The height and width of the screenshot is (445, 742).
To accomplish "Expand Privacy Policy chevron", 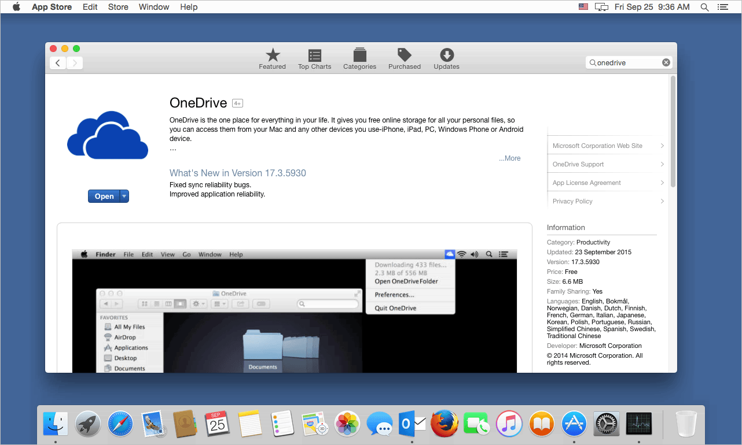I will tap(662, 201).
